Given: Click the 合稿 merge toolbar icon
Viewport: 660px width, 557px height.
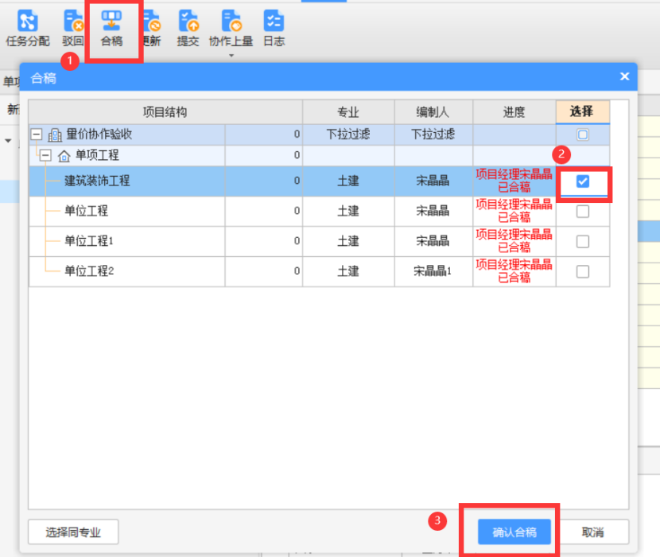Looking at the screenshot, I should (x=112, y=28).
